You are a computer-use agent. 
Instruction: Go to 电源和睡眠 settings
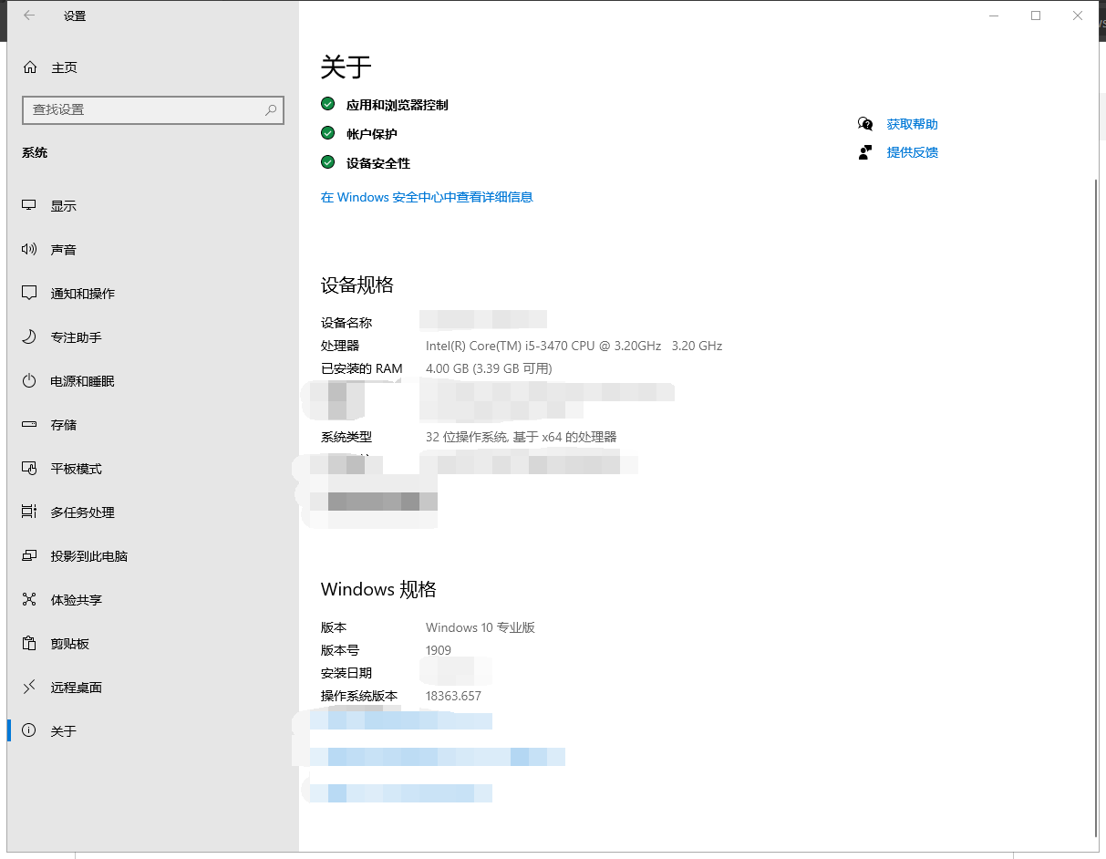[x=153, y=381]
